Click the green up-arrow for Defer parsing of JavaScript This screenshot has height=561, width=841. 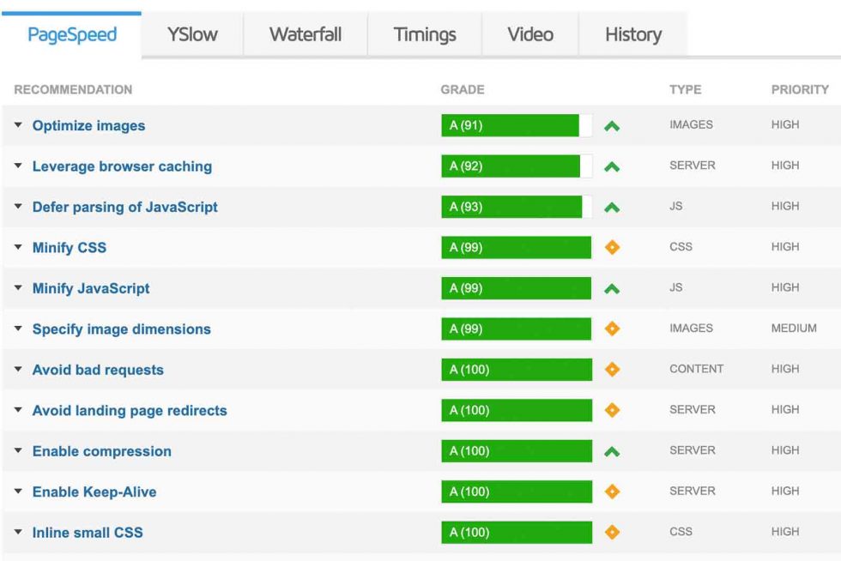[611, 208]
